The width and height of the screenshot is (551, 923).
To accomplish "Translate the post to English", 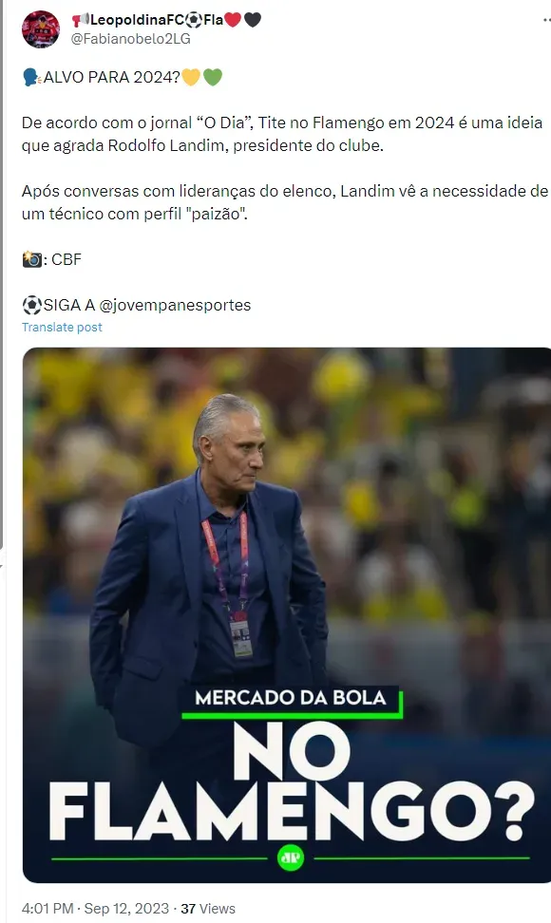I will pyautogui.click(x=62, y=327).
